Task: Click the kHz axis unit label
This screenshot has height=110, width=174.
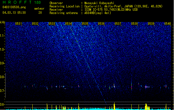Action: click(2, 22)
